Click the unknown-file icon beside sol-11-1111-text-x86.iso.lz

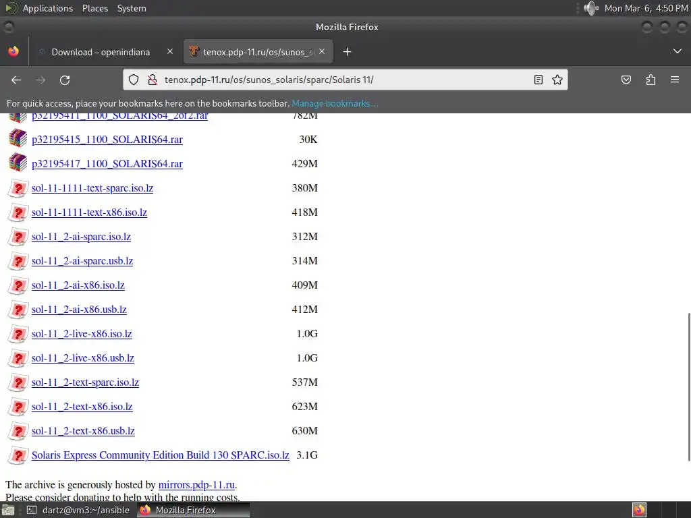(18, 212)
